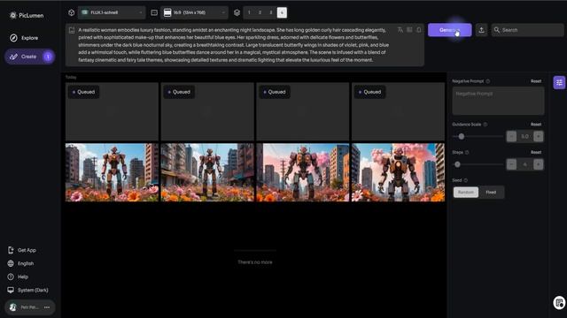Click the PicLumen logo
Viewport: 567px width, 318px height.
(27, 15)
